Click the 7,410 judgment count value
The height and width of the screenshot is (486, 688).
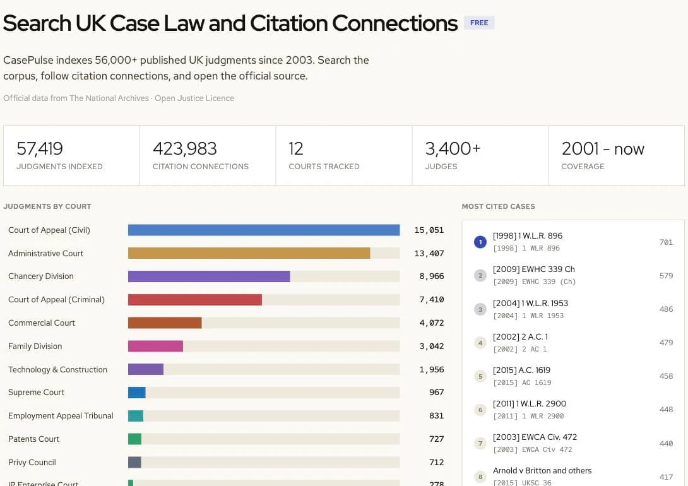[x=431, y=300]
